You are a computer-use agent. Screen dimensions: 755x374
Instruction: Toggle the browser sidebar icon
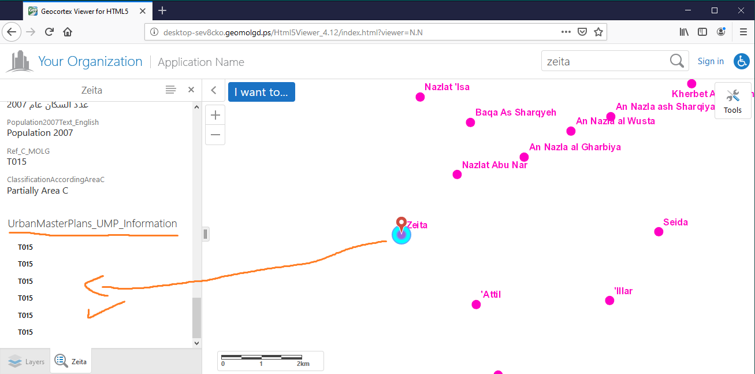pyautogui.click(x=702, y=32)
